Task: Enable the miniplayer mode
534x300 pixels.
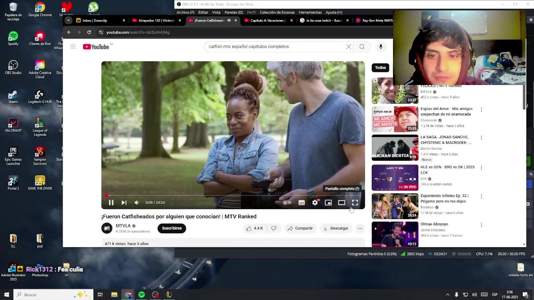Action: coord(328,202)
